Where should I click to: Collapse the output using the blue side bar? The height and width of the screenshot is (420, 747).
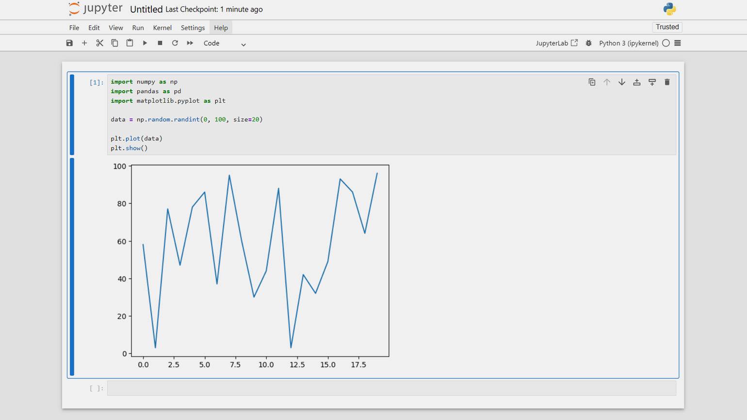72,266
